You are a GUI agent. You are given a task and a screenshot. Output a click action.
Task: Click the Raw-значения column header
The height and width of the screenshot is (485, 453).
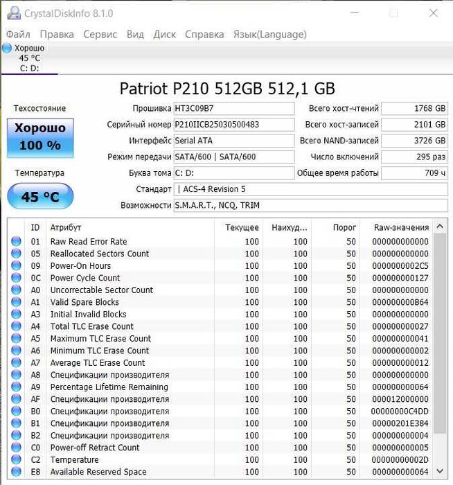[x=396, y=228]
